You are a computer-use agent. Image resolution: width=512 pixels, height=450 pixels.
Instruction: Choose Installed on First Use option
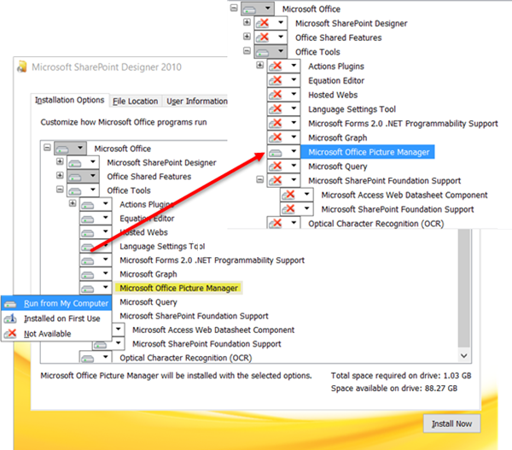click(56, 319)
